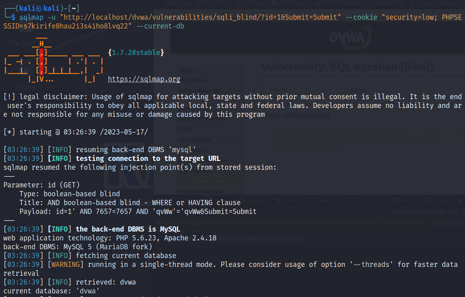Viewport: 465px width, 297px height.
Task: Click the 'Type: boolean-based blind' line
Action: click(x=70, y=194)
